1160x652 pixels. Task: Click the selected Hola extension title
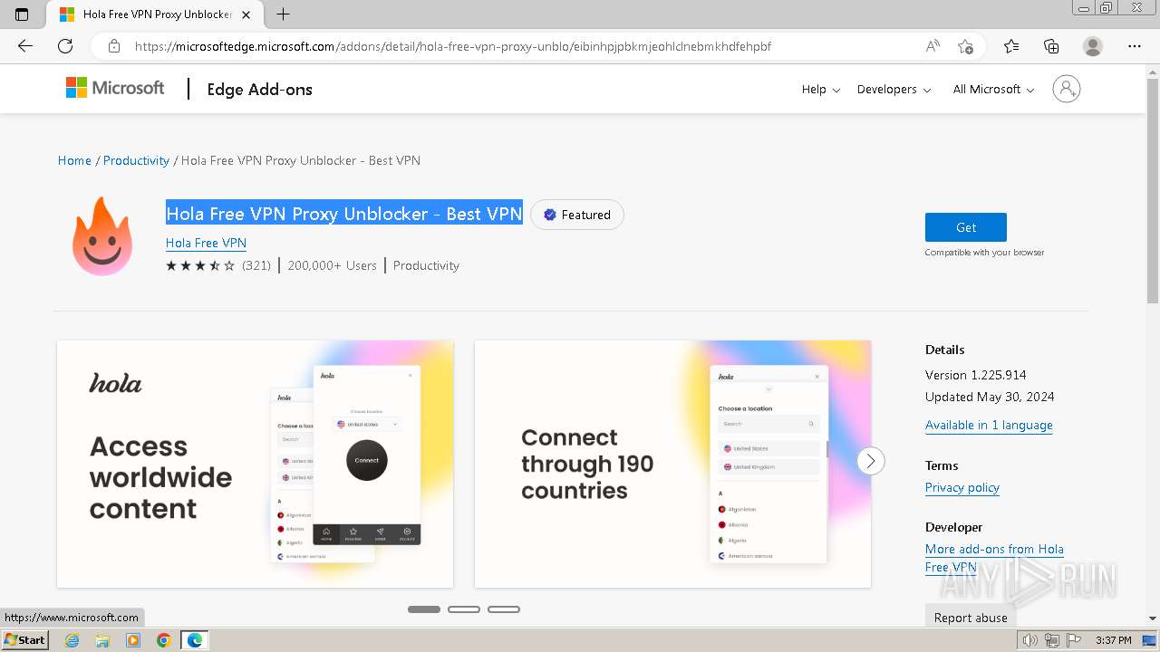344,214
